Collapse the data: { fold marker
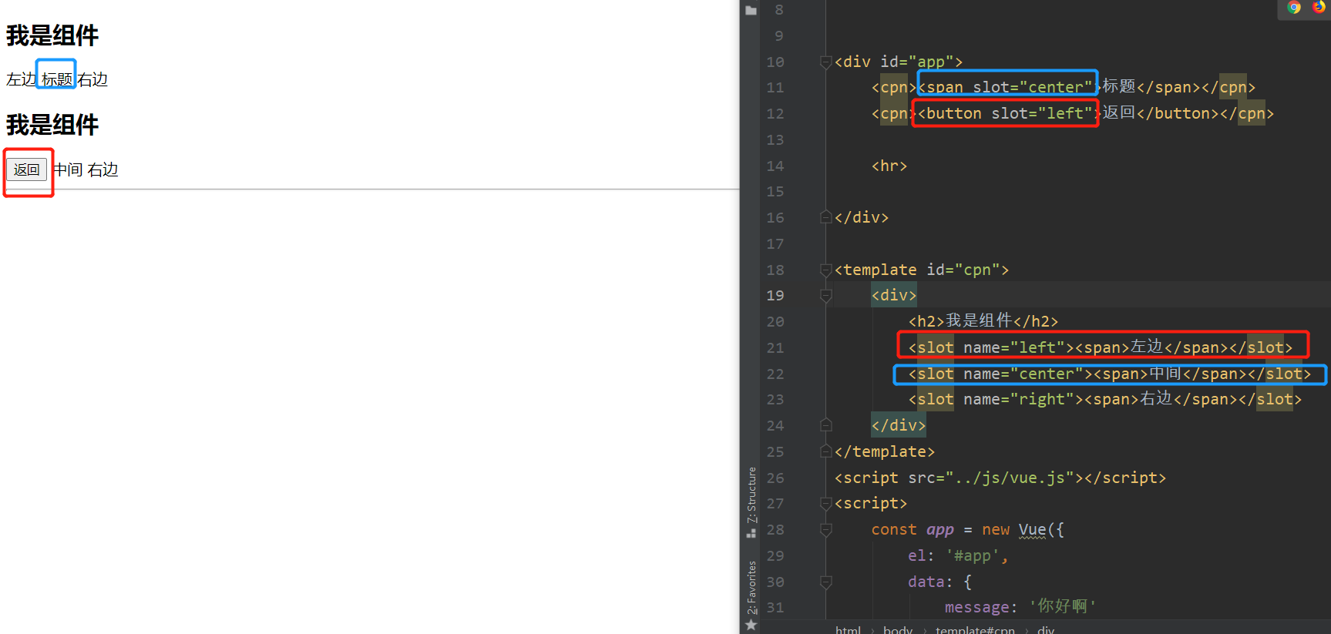Screen dimensions: 1331x634 click(825, 582)
